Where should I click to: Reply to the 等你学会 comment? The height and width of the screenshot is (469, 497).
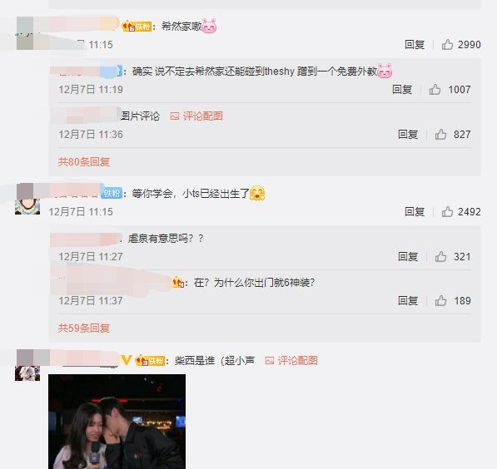pos(415,211)
